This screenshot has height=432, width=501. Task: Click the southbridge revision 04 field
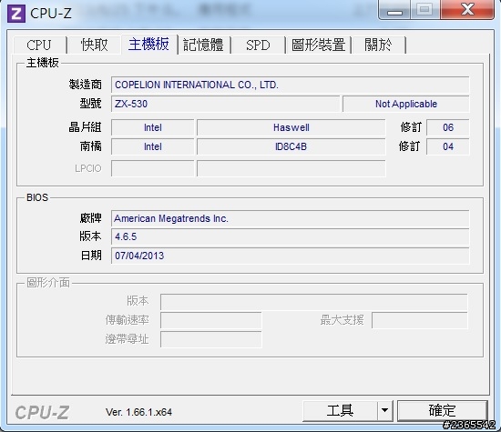(448, 146)
